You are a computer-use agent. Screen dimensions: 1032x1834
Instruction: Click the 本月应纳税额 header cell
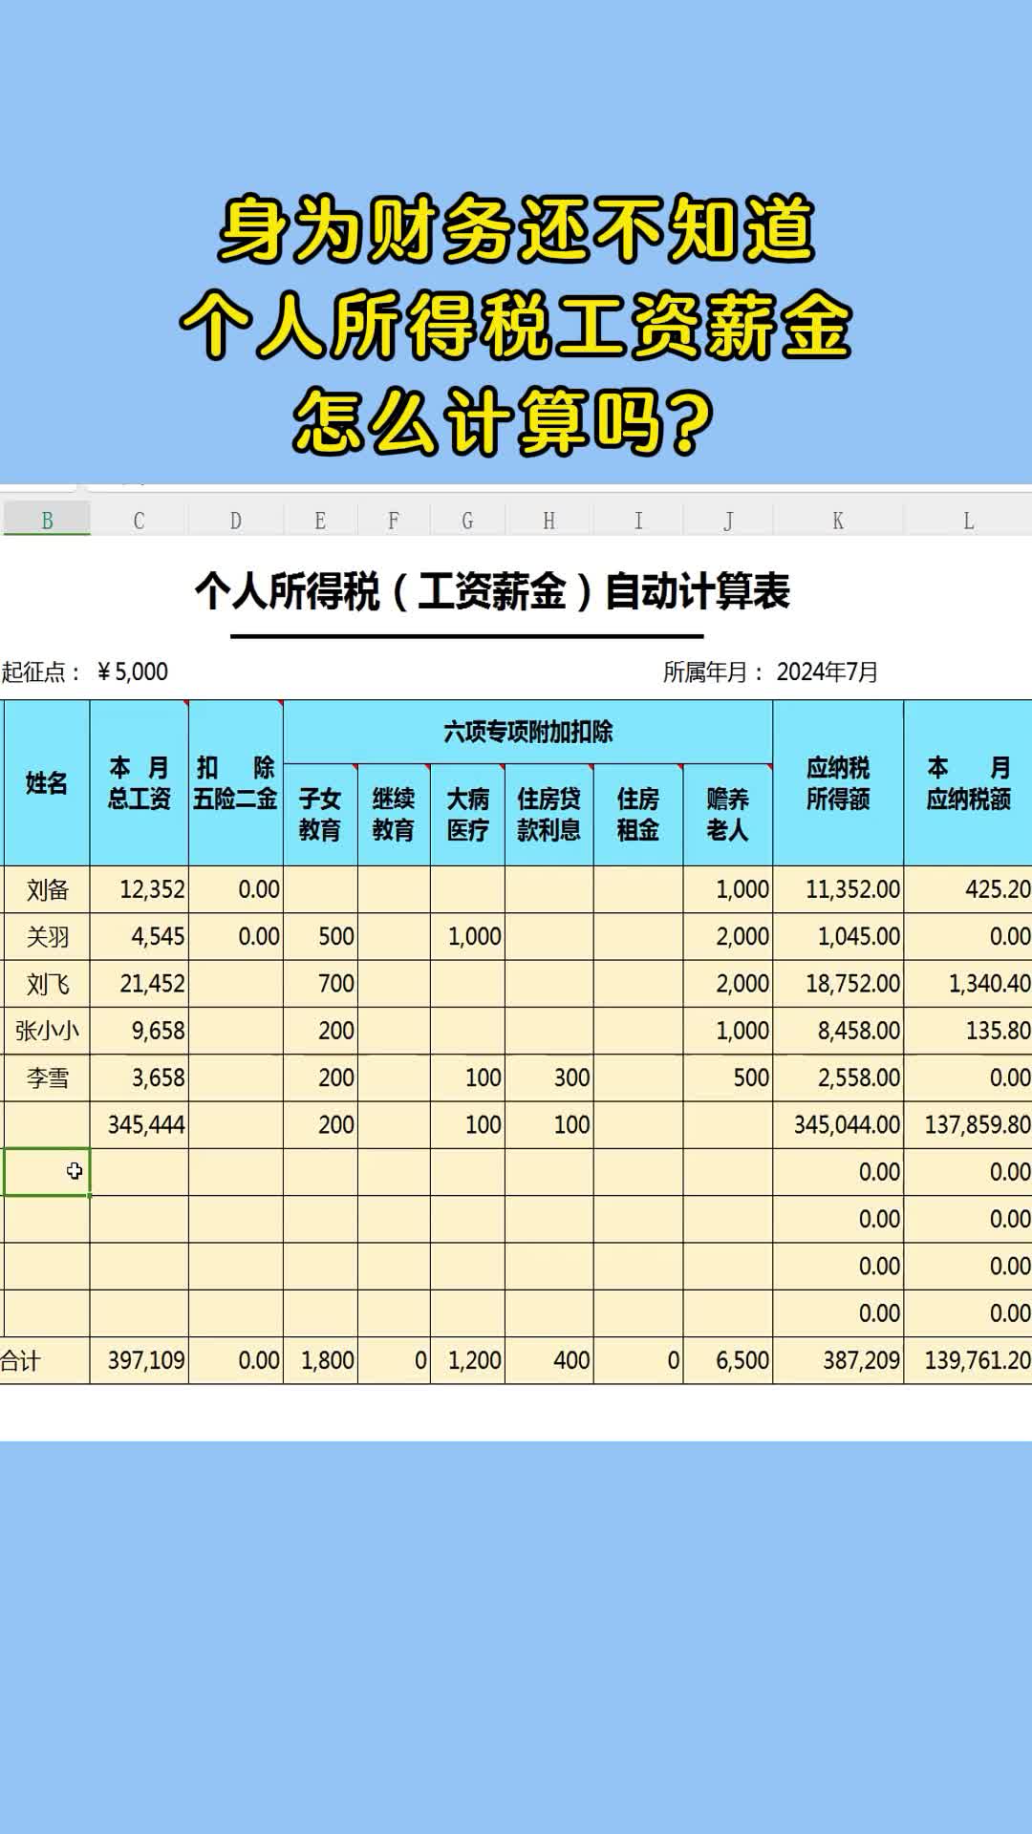coord(968,783)
